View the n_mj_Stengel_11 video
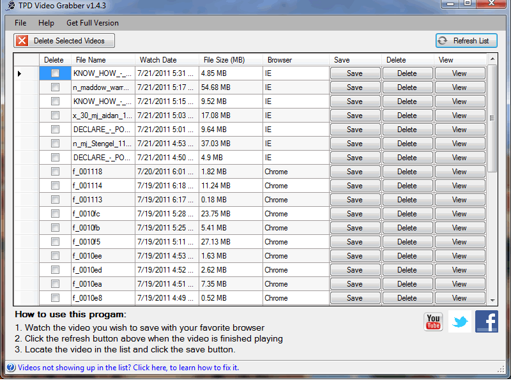Screen dimensions: 511x383 pyautogui.click(x=460, y=143)
